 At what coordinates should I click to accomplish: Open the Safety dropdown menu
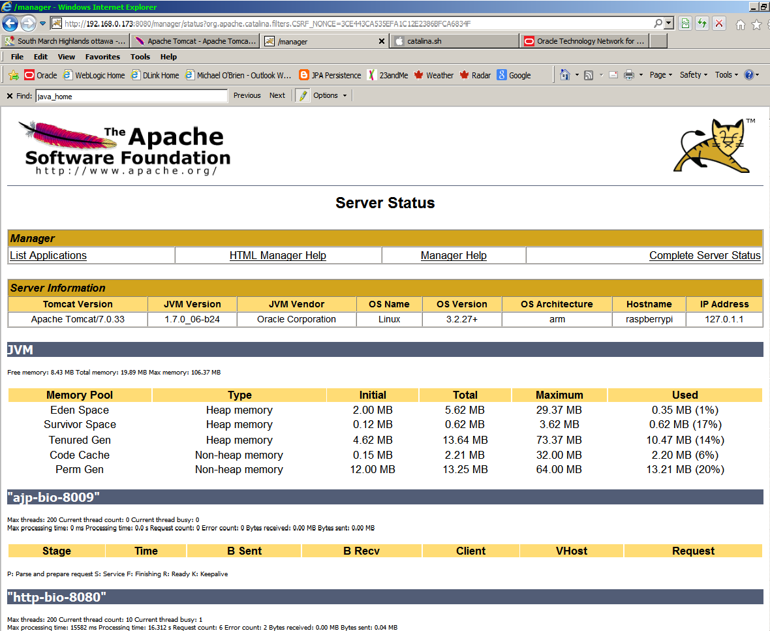tap(694, 75)
